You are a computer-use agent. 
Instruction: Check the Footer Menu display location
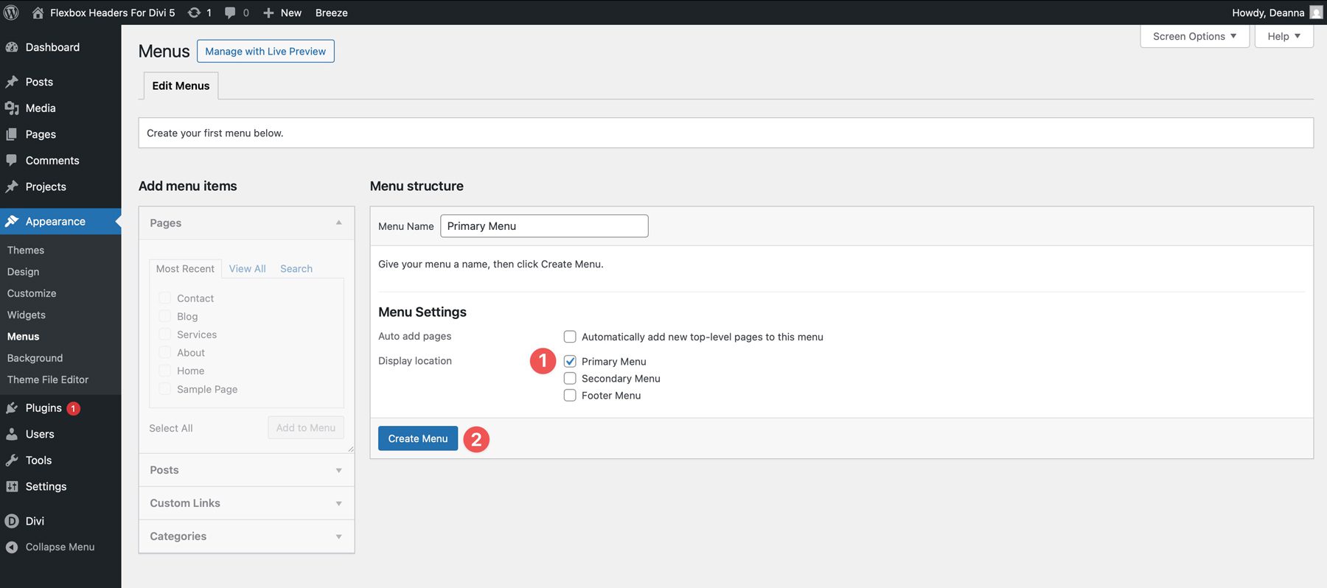tap(570, 396)
